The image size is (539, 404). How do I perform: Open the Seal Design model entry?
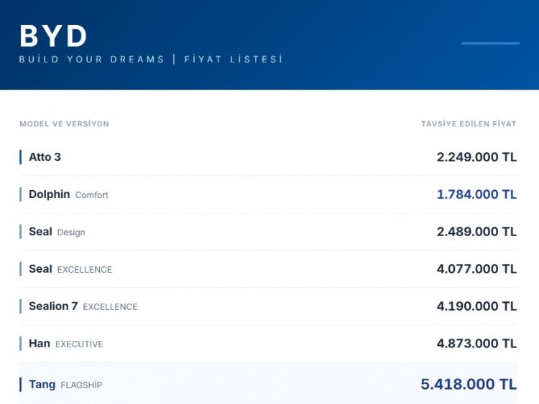tap(57, 232)
